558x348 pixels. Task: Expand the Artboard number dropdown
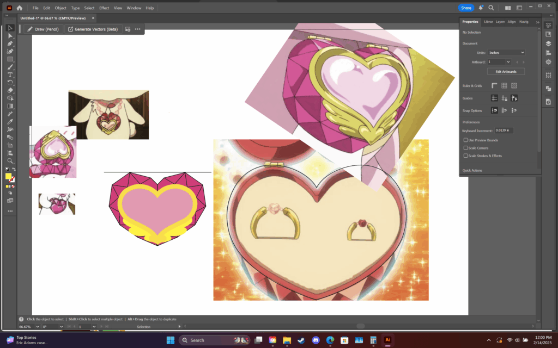point(508,62)
